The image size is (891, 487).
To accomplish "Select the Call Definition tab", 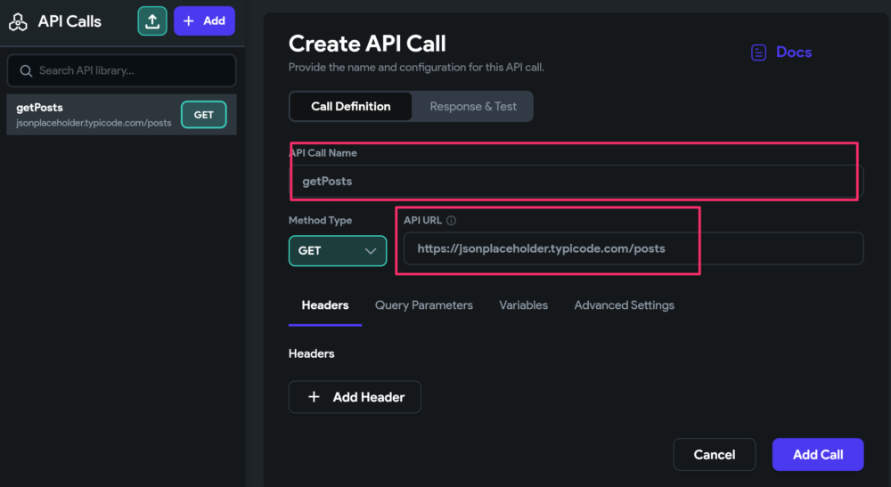I will 350,106.
